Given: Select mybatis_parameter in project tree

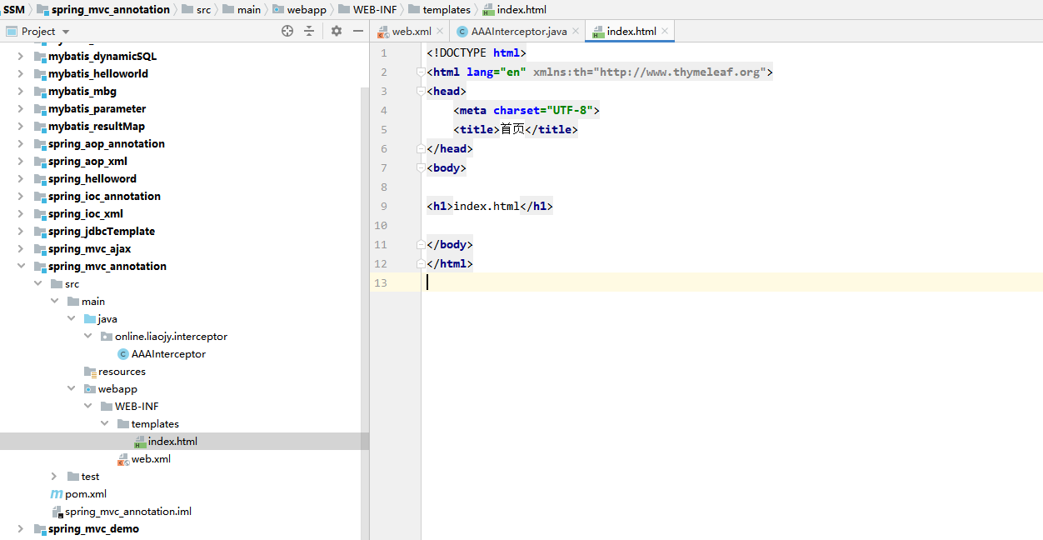Looking at the screenshot, I should point(97,108).
